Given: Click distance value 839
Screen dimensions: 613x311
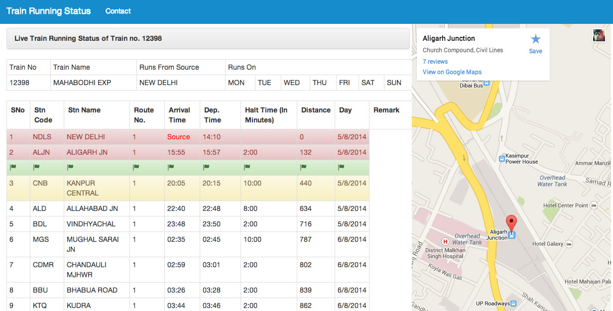Looking at the screenshot, I should (305, 290).
